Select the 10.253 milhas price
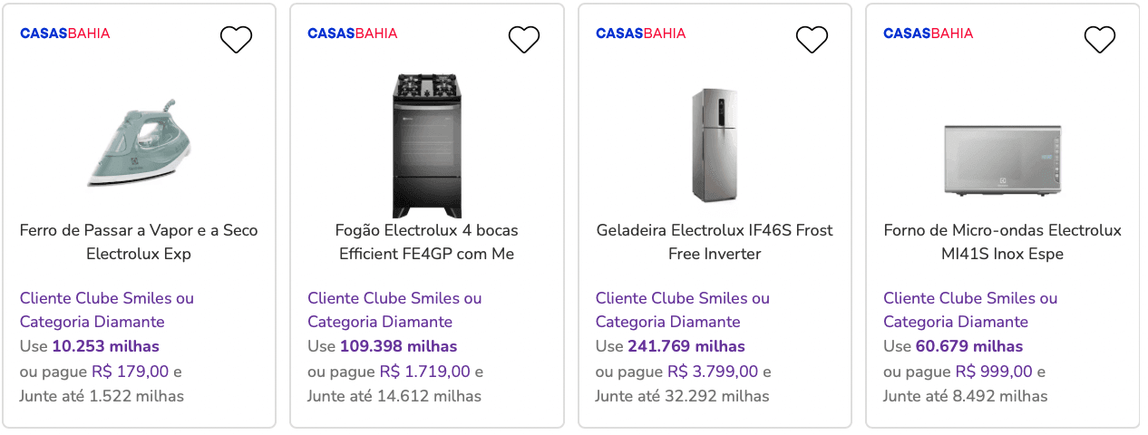Viewport: 1148px width, 435px height. click(105, 346)
